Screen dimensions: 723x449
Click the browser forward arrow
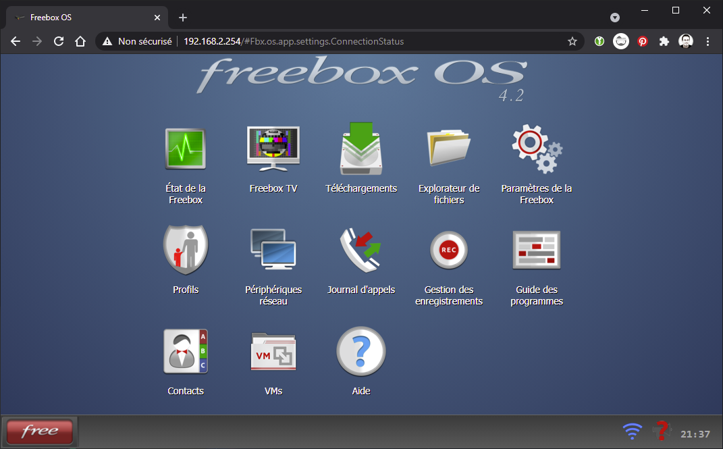click(x=37, y=41)
